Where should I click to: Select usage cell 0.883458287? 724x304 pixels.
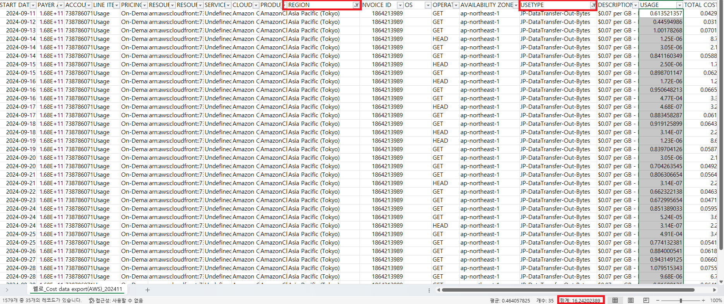coord(661,115)
